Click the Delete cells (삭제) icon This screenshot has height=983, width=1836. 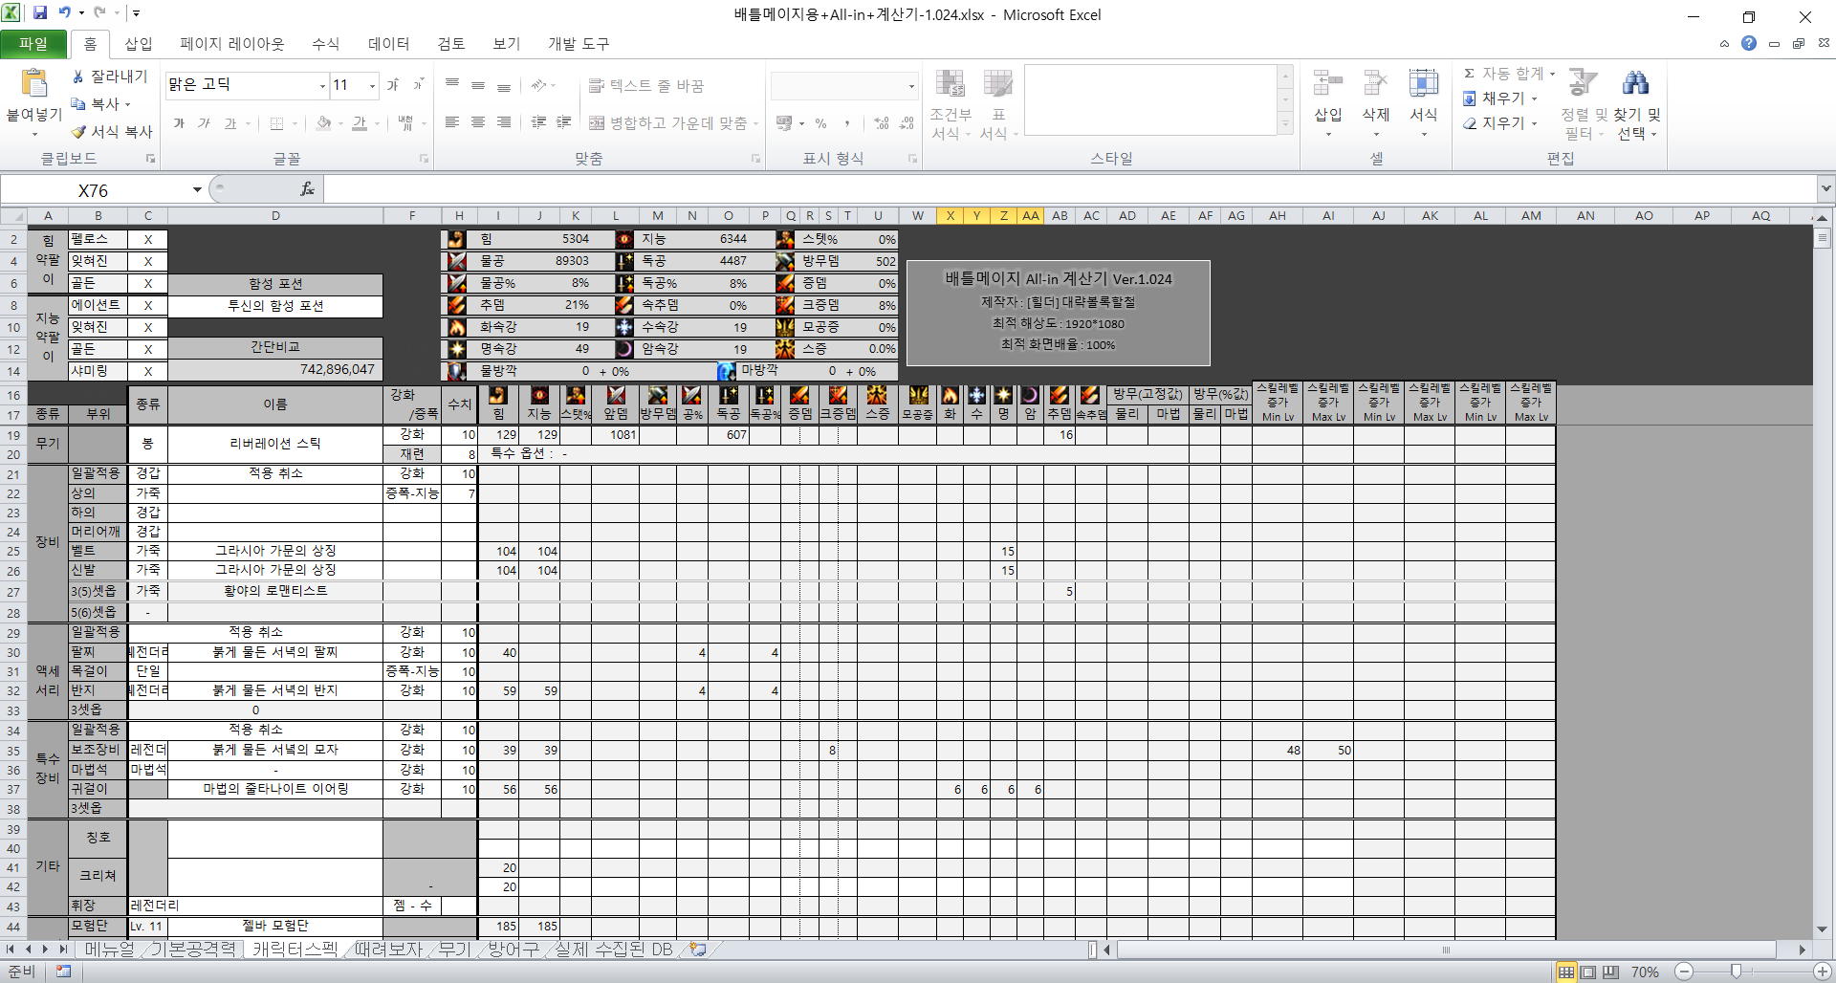tap(1375, 84)
